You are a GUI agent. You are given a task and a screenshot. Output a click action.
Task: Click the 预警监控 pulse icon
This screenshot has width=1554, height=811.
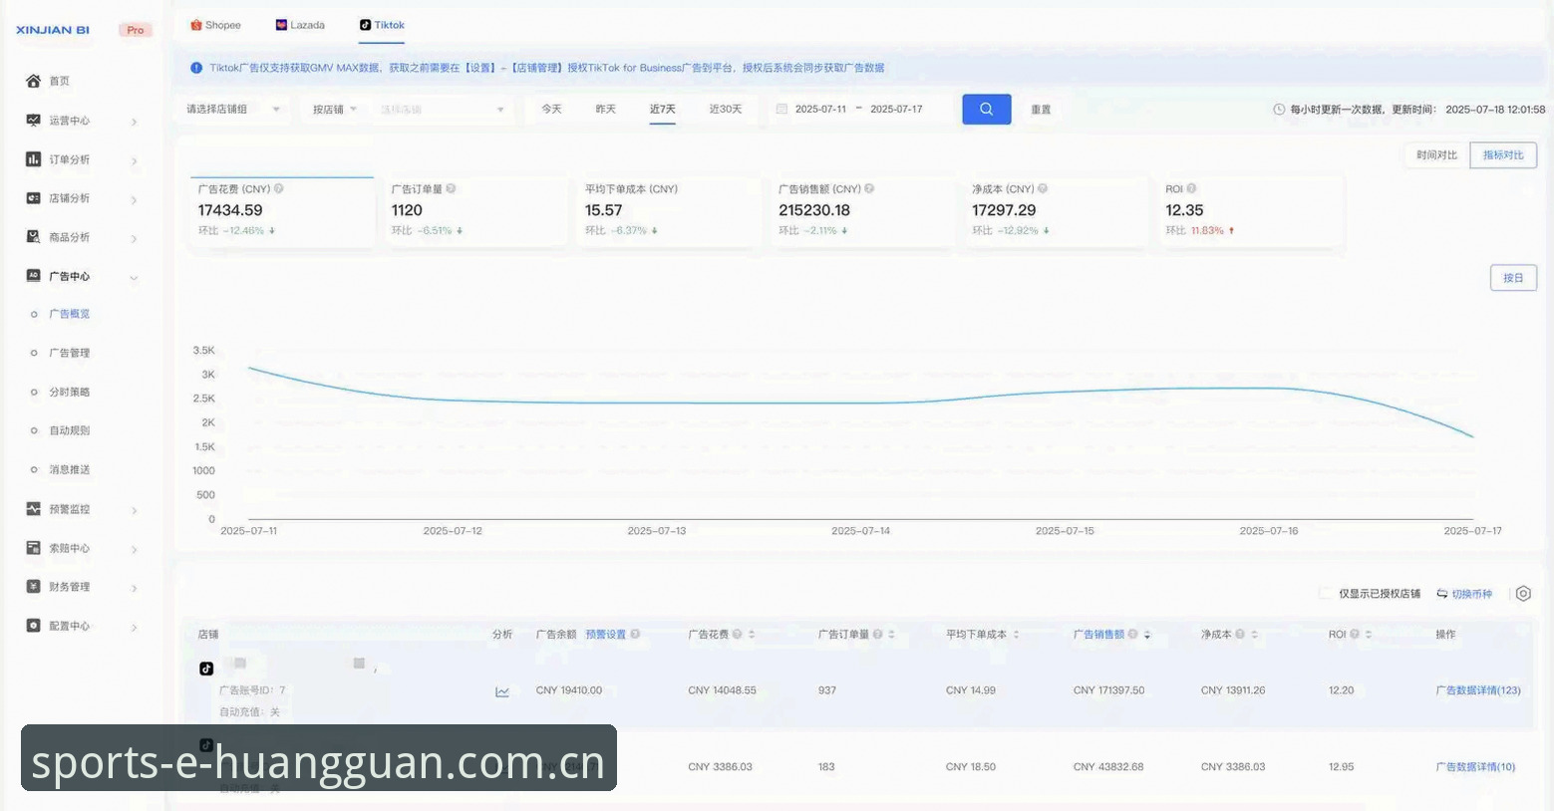[33, 509]
